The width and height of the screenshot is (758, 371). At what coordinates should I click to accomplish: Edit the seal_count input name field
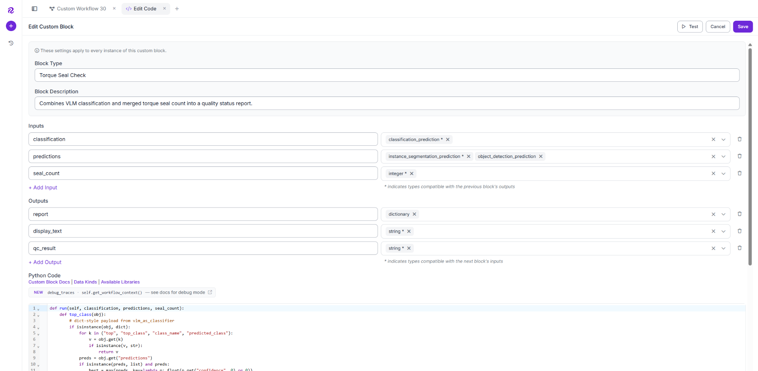coord(203,173)
